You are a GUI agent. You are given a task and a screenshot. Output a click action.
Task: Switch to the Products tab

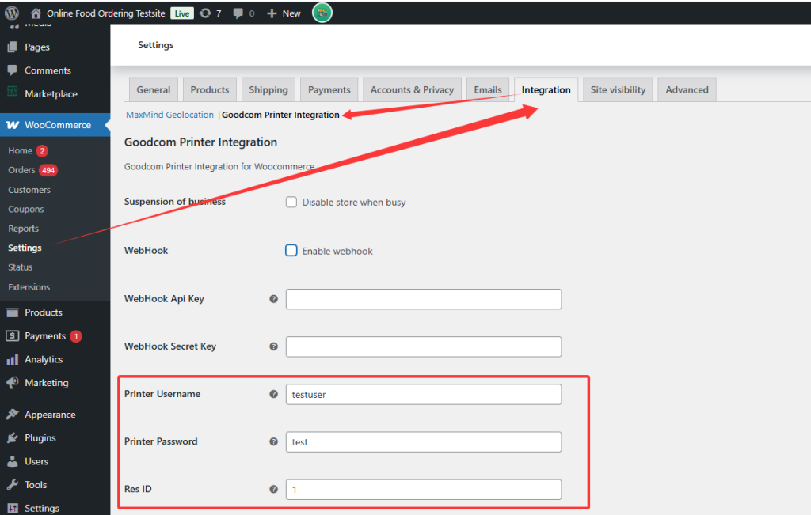click(x=209, y=90)
